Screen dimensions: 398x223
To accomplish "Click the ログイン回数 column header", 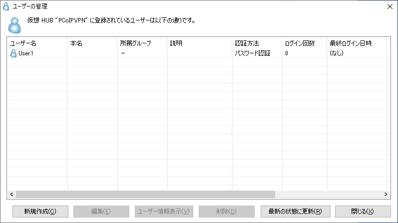I will [304, 43].
